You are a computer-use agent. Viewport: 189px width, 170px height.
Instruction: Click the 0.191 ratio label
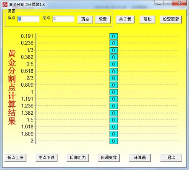coord(27,36)
